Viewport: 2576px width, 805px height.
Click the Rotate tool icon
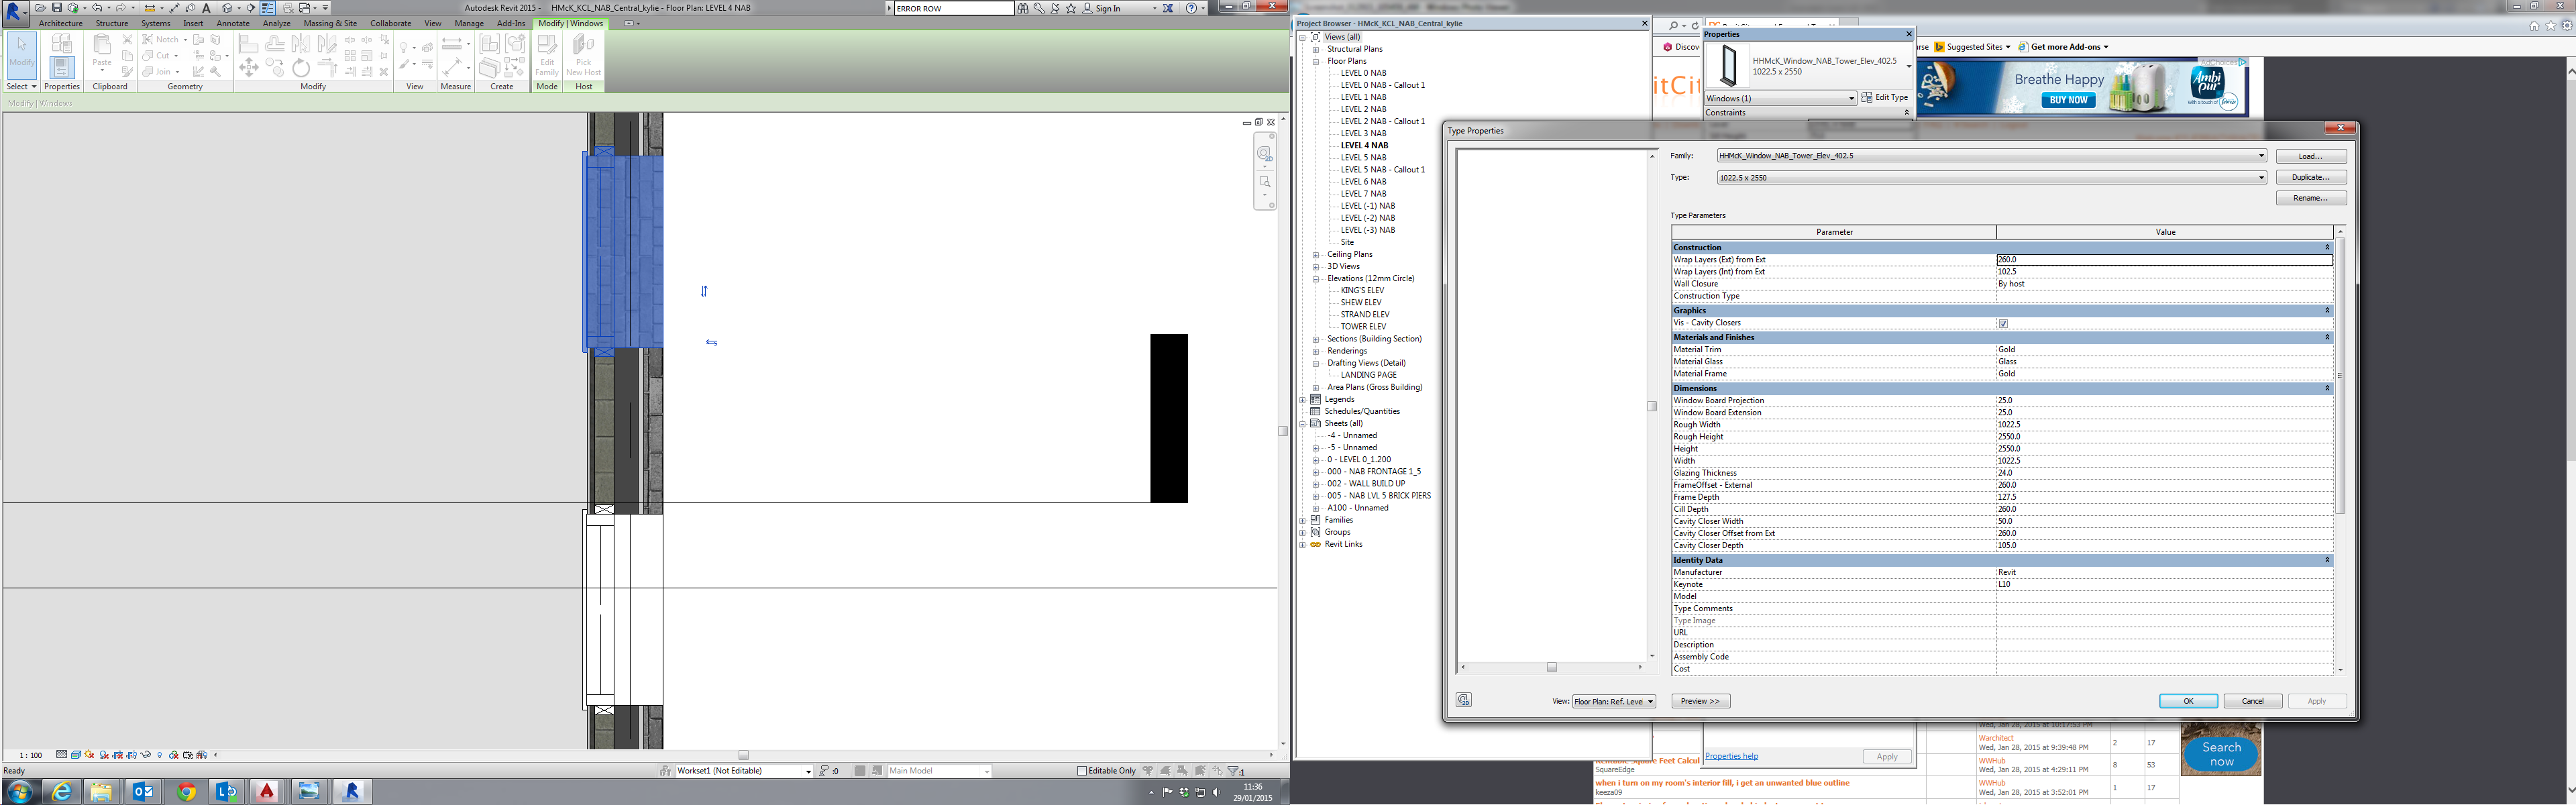pyautogui.click(x=301, y=68)
